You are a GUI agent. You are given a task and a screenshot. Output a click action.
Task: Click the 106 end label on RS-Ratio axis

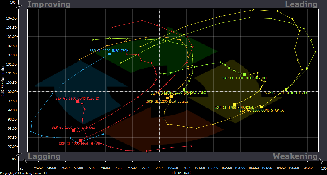point(323,168)
